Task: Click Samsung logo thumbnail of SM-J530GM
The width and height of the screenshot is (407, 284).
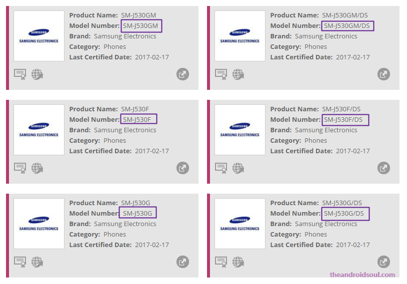Action: pos(38,36)
